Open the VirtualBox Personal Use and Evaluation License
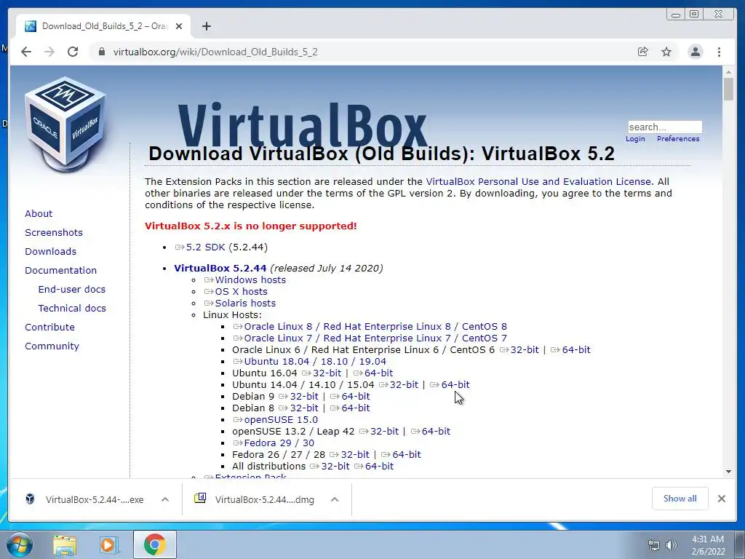The height and width of the screenshot is (559, 745). [x=538, y=181]
